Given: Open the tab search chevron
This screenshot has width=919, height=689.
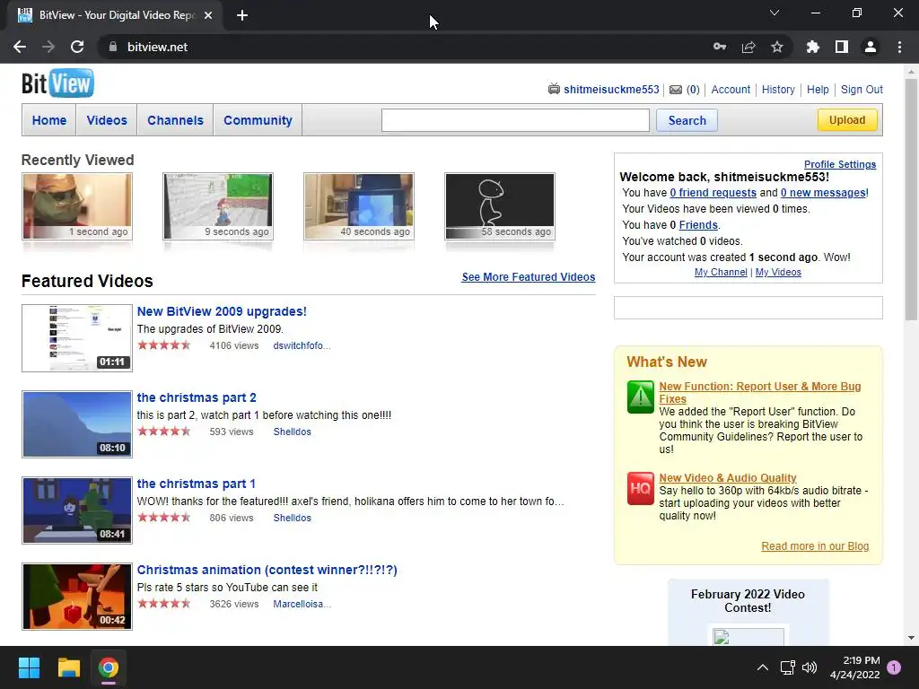Looking at the screenshot, I should click(x=775, y=13).
